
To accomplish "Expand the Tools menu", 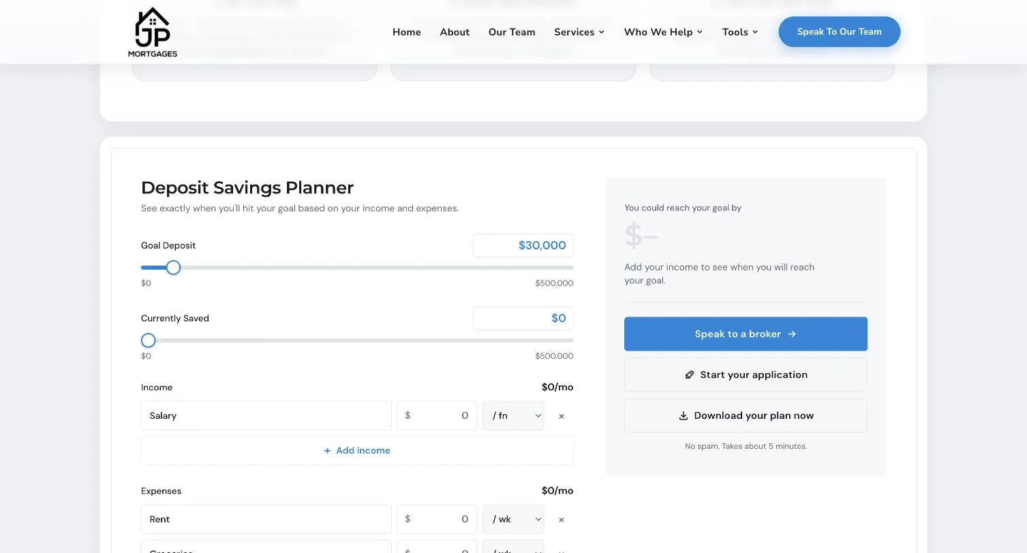I will [x=740, y=32].
